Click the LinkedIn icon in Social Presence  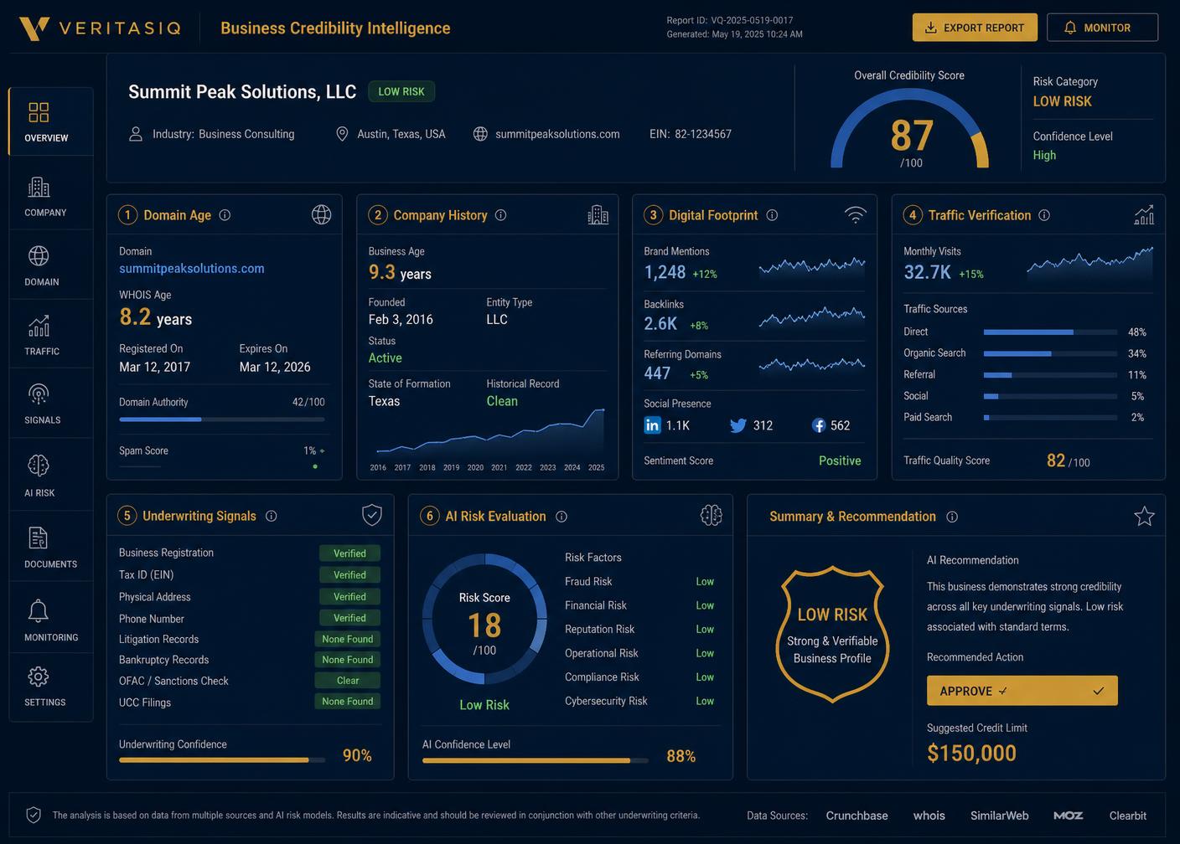[652, 425]
